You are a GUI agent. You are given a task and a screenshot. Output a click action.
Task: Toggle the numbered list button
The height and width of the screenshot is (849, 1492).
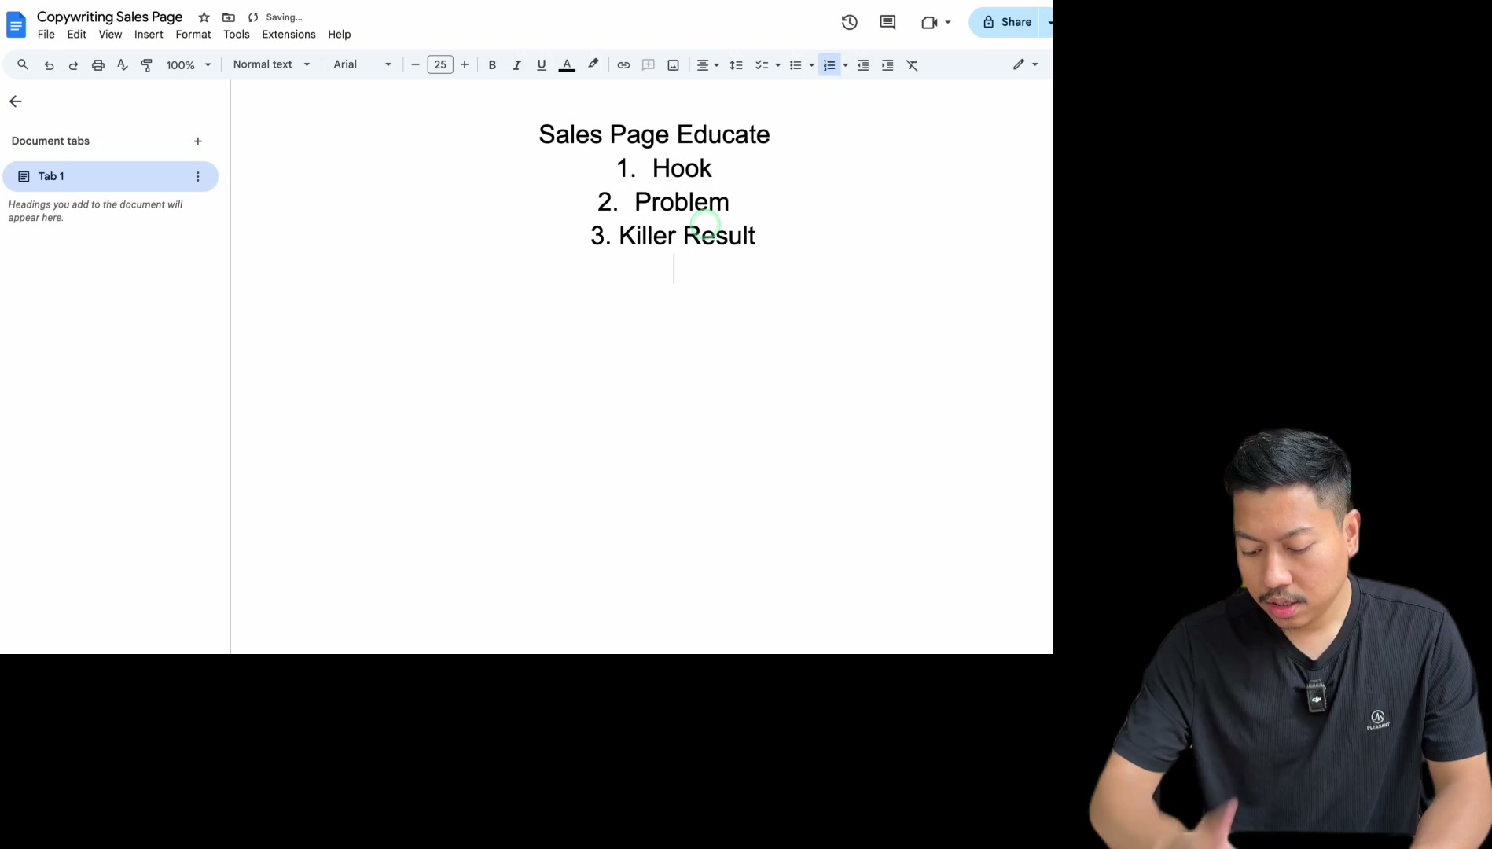(829, 64)
